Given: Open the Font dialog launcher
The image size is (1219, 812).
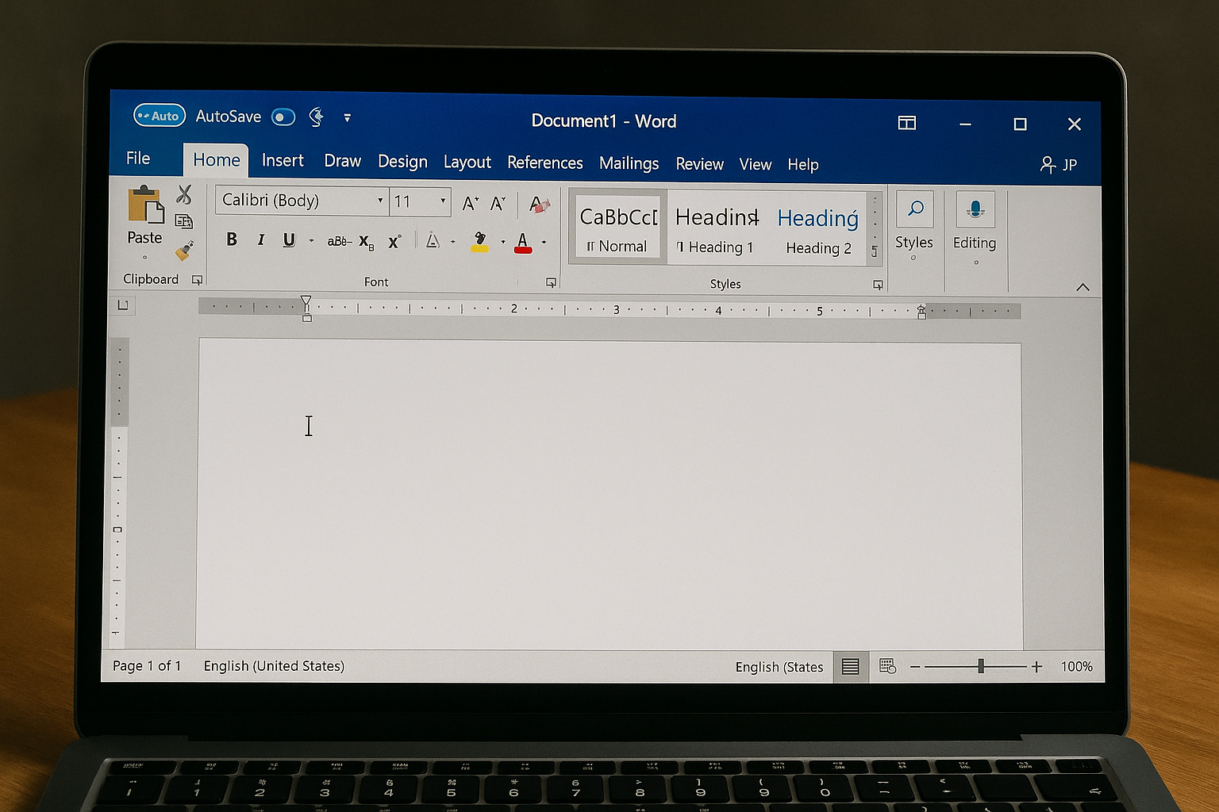Looking at the screenshot, I should (x=551, y=282).
